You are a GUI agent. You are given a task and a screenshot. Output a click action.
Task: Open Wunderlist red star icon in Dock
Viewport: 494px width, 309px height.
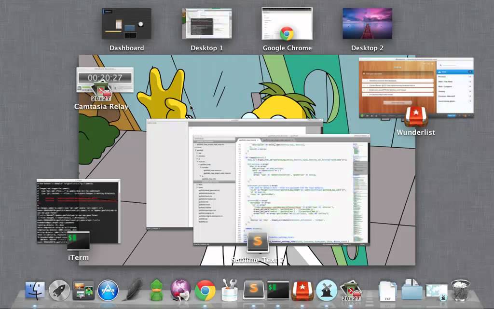302,290
